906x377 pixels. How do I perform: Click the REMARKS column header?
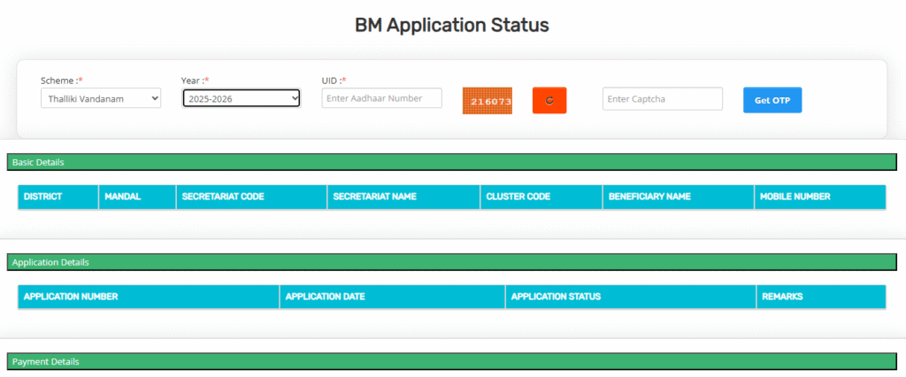click(x=821, y=296)
